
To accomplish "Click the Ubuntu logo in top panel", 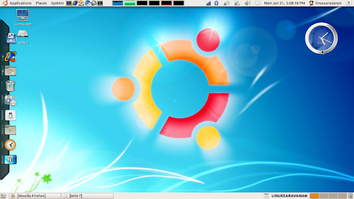I will pos(5,3).
